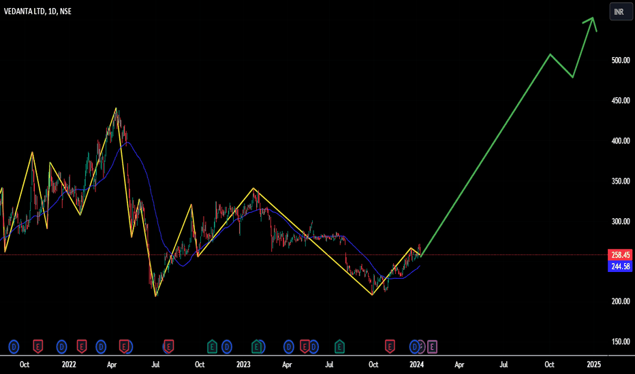Click the VEDANTA LTD, 1D, NSE title
The height and width of the screenshot is (374, 635).
[x=37, y=12]
